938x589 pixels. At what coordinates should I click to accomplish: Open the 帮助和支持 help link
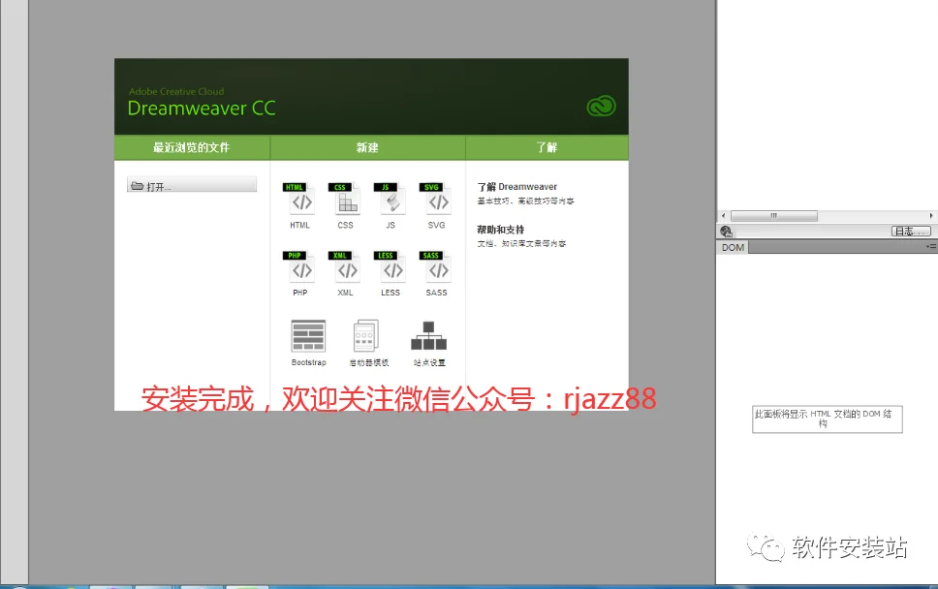tap(501, 230)
